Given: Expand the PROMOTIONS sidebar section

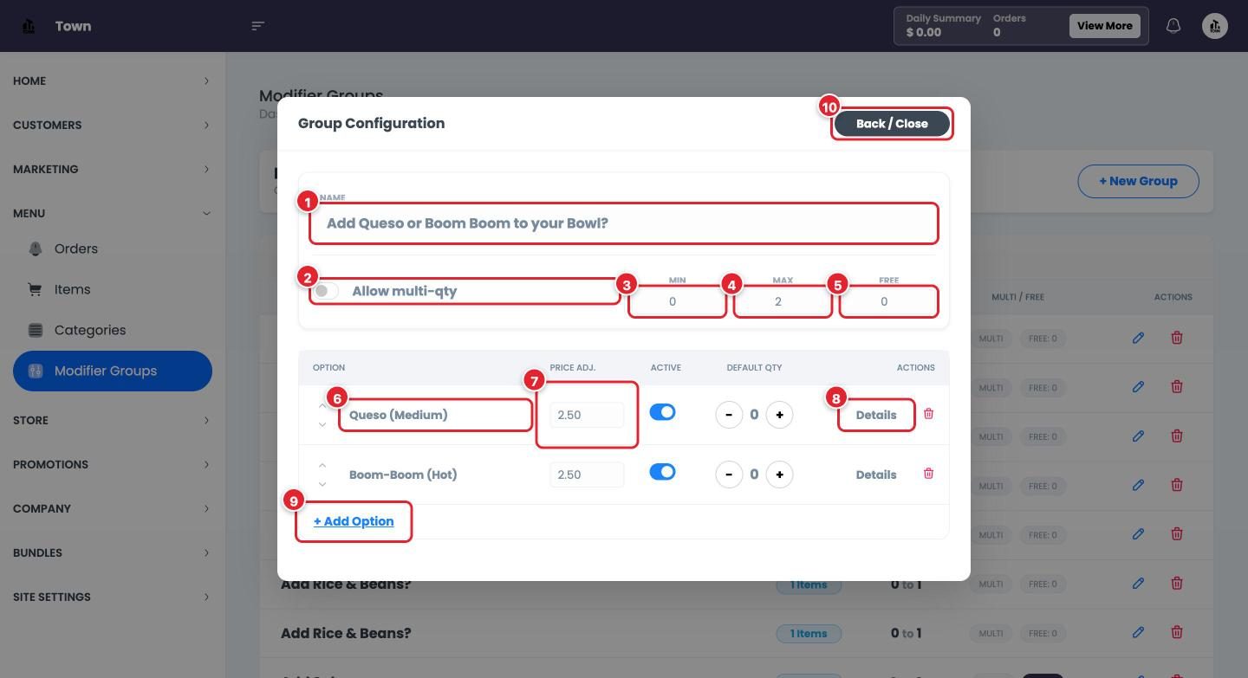Looking at the screenshot, I should coord(113,464).
